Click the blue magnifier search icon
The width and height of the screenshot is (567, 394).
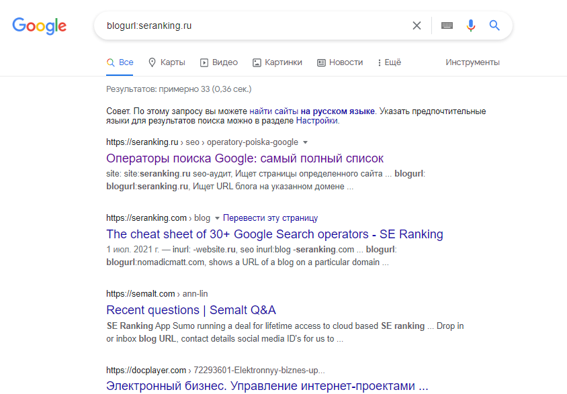(494, 26)
